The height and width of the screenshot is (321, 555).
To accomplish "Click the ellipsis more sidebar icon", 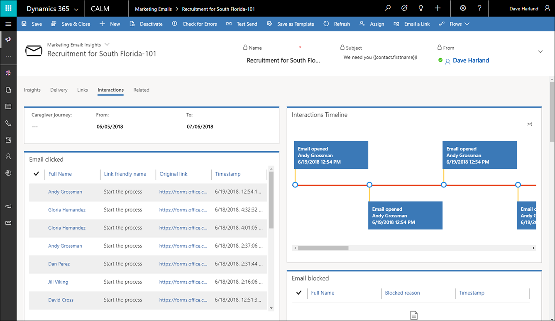I will tap(8, 56).
